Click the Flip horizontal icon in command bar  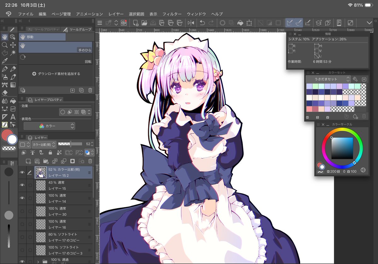(191, 23)
